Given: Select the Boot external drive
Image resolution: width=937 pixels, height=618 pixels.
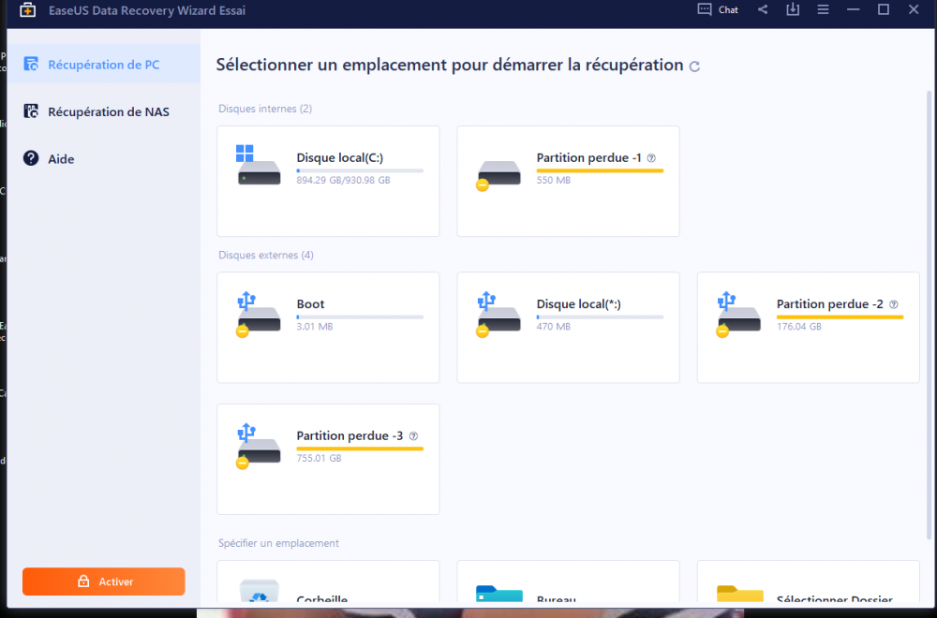Looking at the screenshot, I should point(328,327).
